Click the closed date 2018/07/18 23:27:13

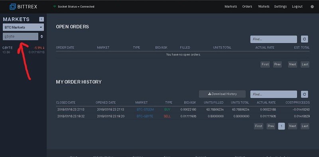point(71,110)
